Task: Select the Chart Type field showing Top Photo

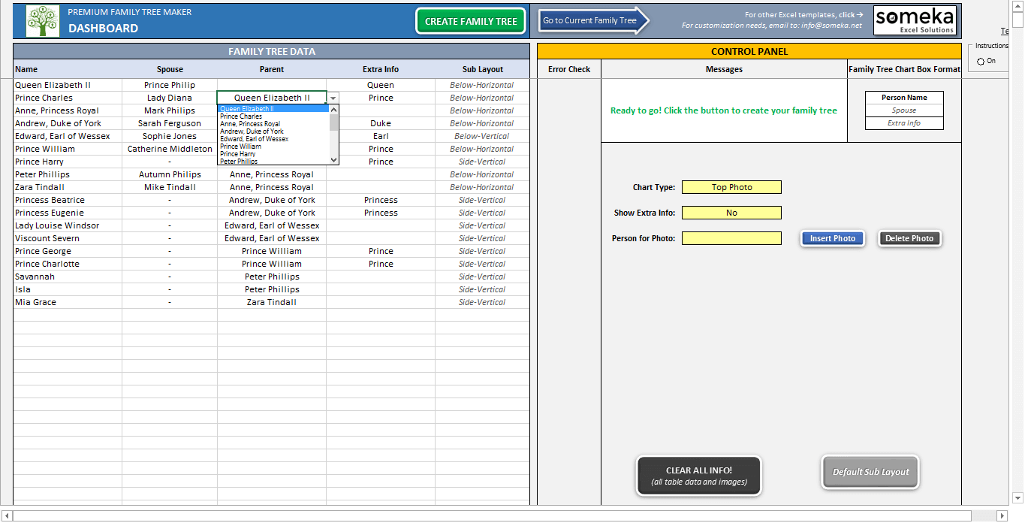Action: (x=731, y=187)
